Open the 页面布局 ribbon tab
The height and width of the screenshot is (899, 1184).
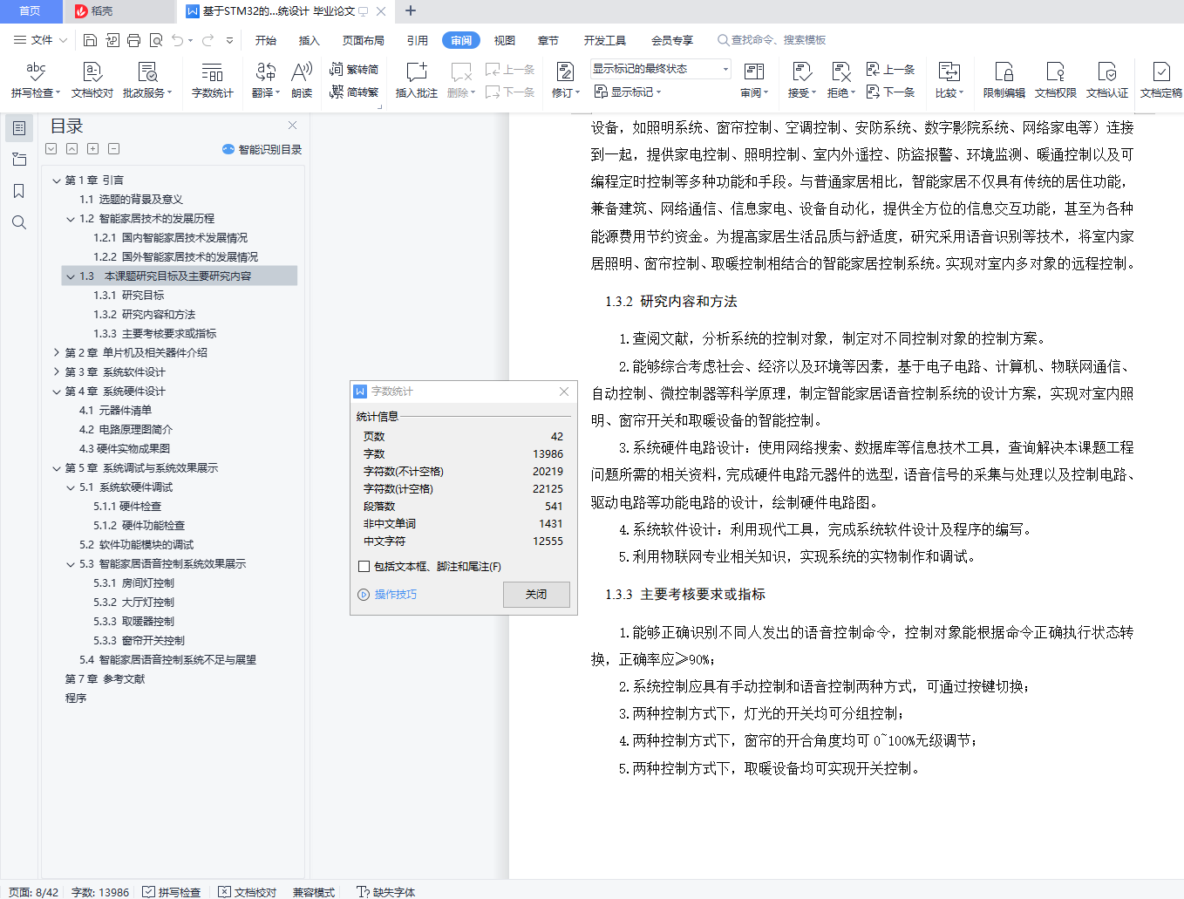[364, 40]
